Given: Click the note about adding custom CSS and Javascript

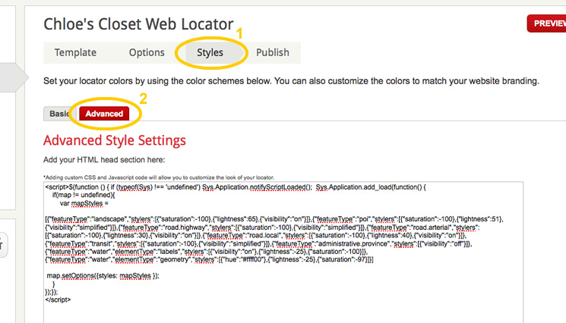Looking at the screenshot, I should 159,177.
